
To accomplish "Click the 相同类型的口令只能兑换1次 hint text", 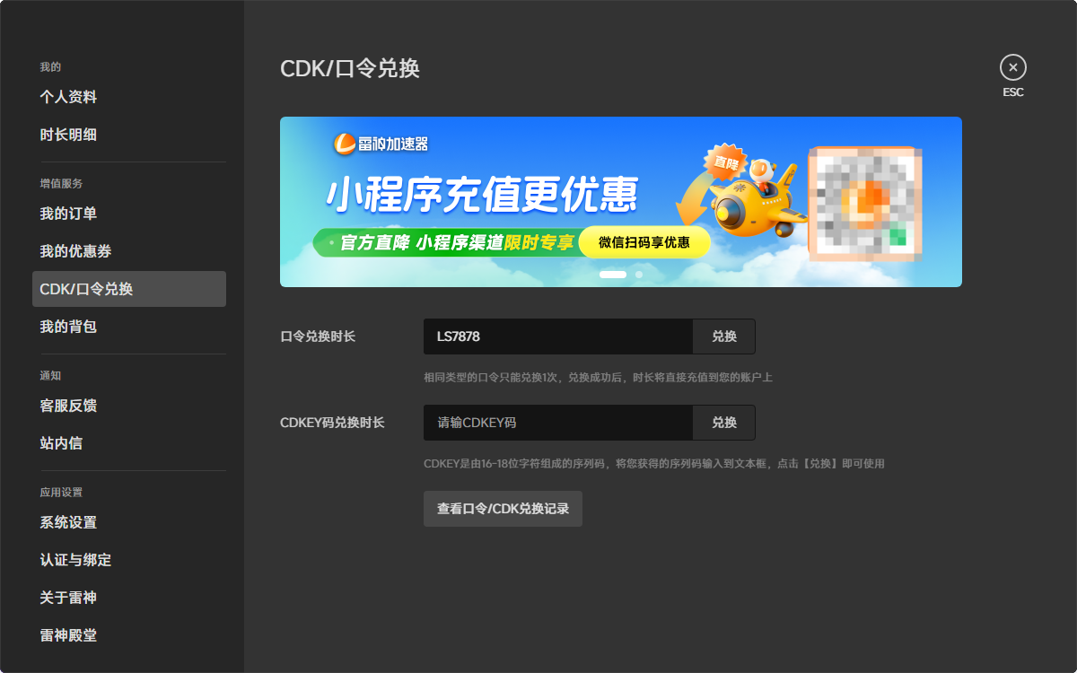I will coord(598,378).
